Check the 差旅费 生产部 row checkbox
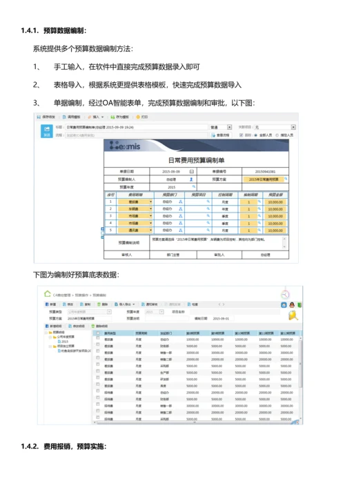This screenshot has width=345, height=488. coord(98,371)
